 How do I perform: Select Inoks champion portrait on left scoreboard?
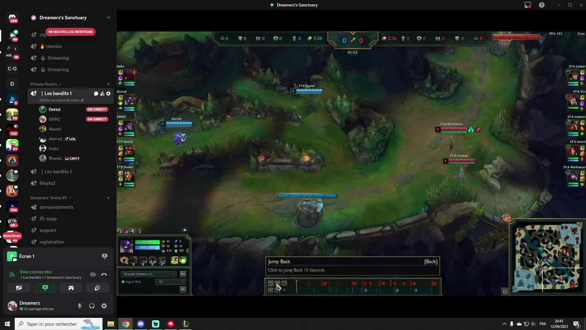130,75
